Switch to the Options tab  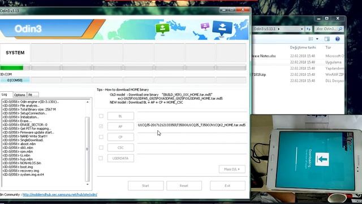pyautogui.click(x=20, y=95)
